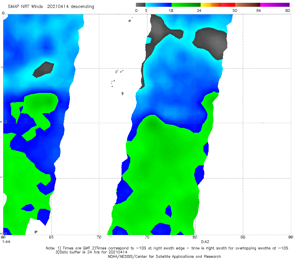Click the green 18–34 color bar segment
Screen dimensions: 294x259
coord(186,5)
